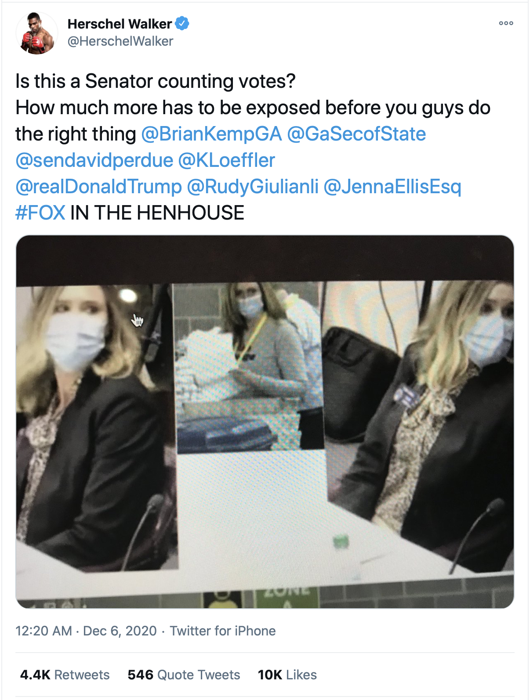The height and width of the screenshot is (700, 530).
Task: Open the 12:20 AM Dec 6, 2020 timestamp
Action: 86,631
